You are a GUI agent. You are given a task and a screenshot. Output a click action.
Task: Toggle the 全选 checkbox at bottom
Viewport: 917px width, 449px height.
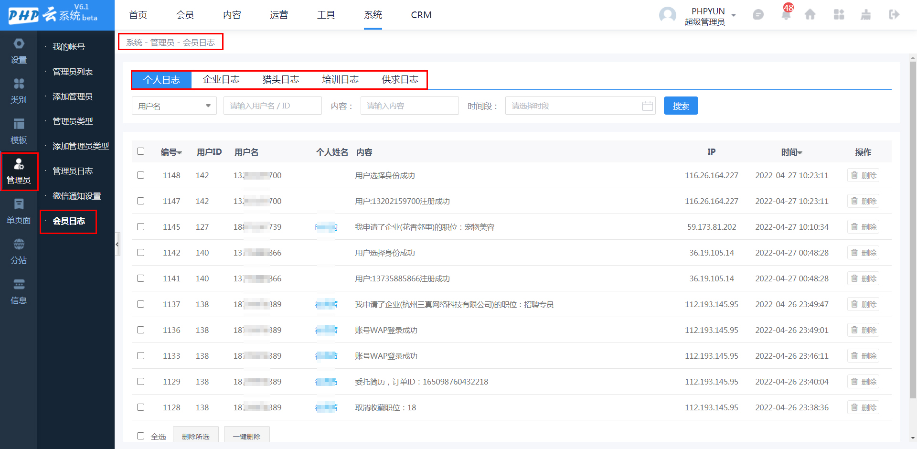(140, 436)
